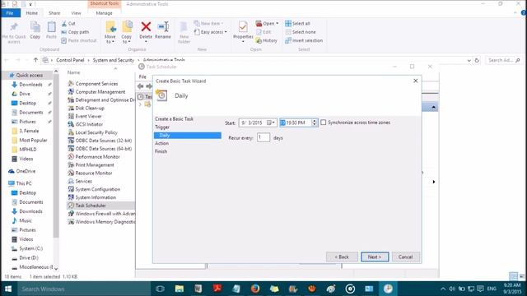This screenshot has width=527, height=296.
Task: Switch to the Manage ribbon tab
Action: [105, 13]
